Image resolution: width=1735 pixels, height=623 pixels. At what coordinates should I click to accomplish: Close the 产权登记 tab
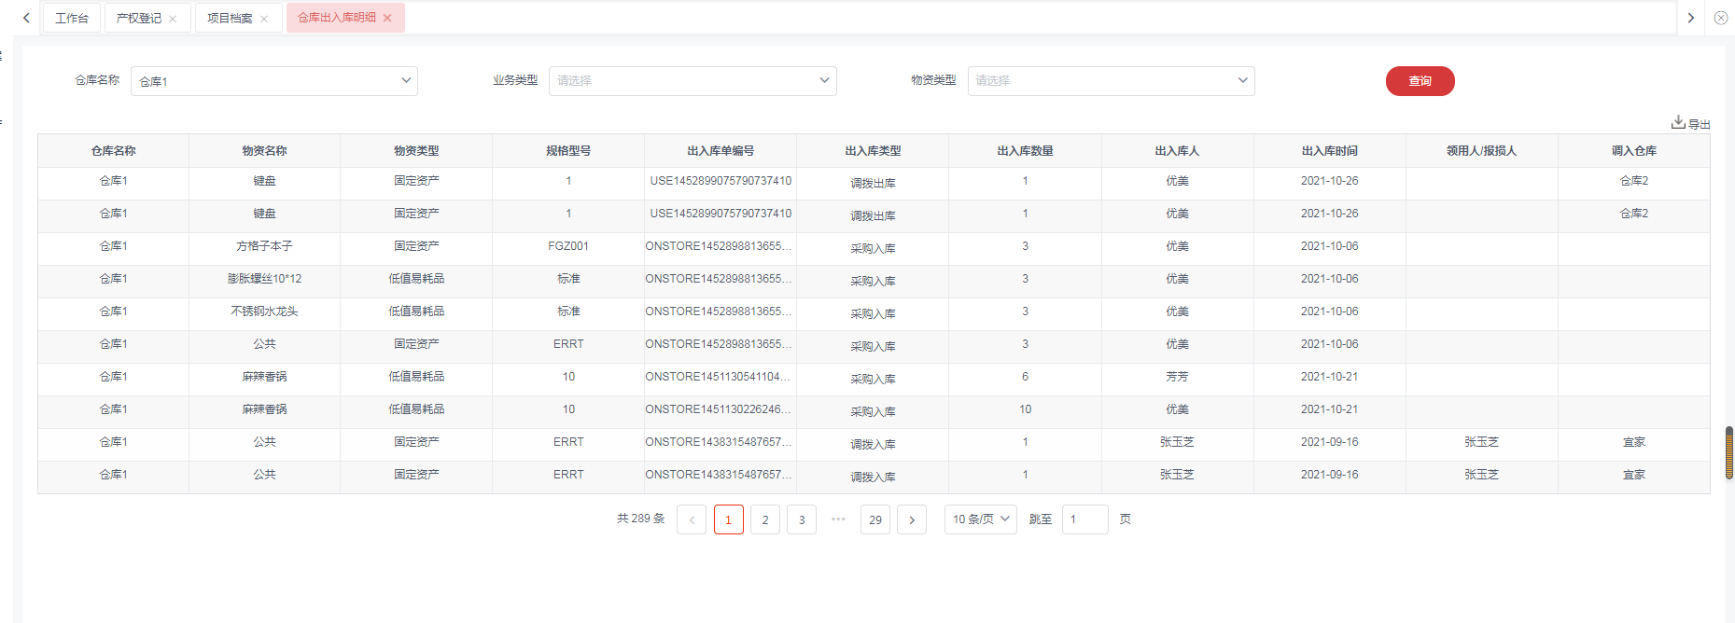[x=173, y=19]
